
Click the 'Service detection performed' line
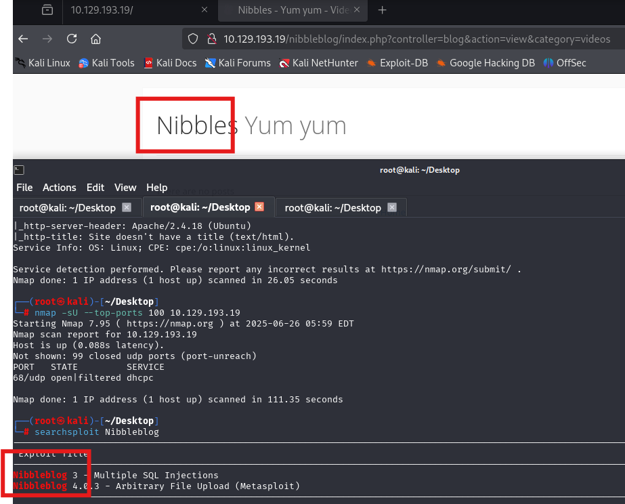(x=267, y=270)
